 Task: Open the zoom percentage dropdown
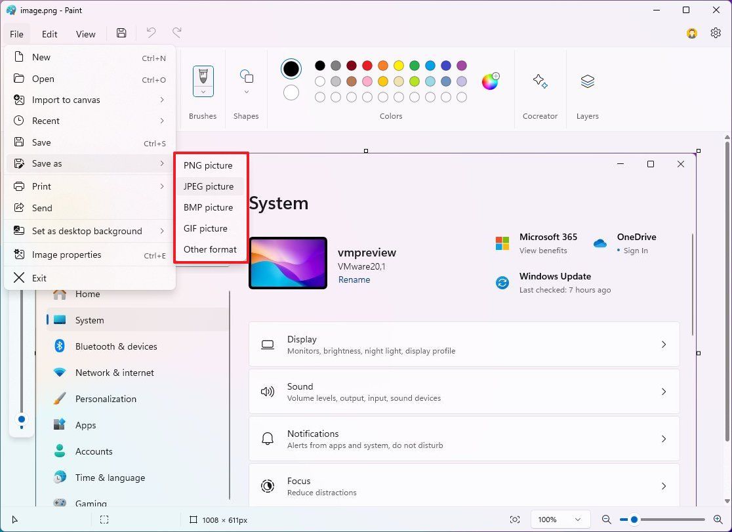pyautogui.click(x=560, y=519)
